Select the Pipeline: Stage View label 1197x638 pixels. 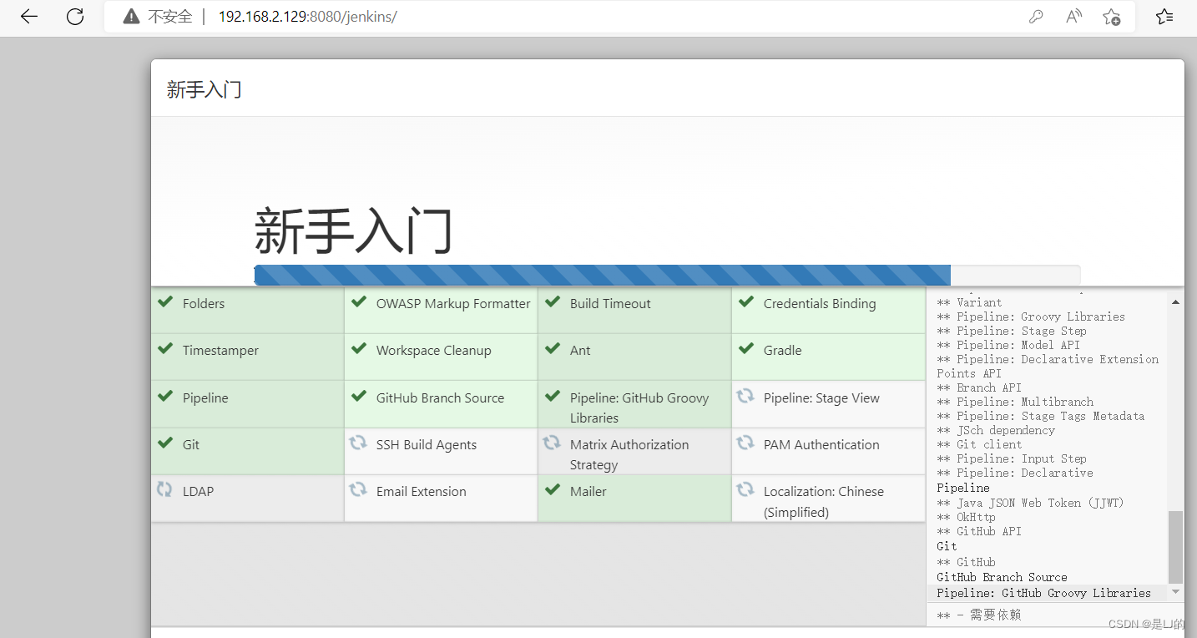(x=821, y=398)
